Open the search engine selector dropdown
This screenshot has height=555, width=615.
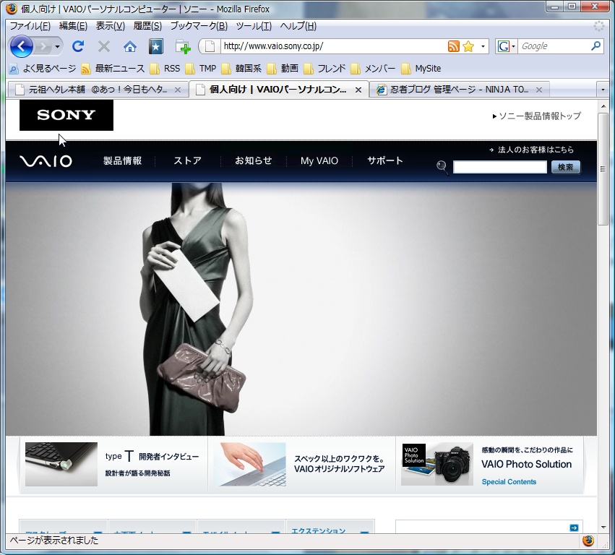[x=507, y=46]
